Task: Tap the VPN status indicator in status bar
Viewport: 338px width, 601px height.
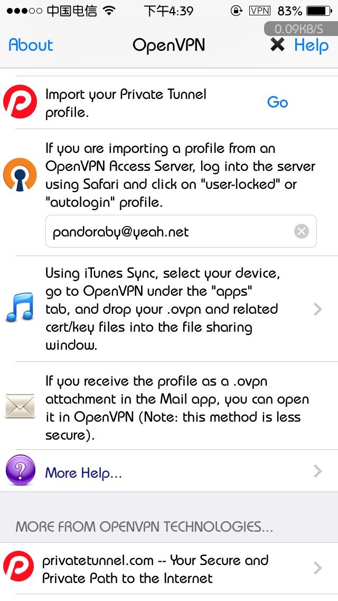Action: 259,11
